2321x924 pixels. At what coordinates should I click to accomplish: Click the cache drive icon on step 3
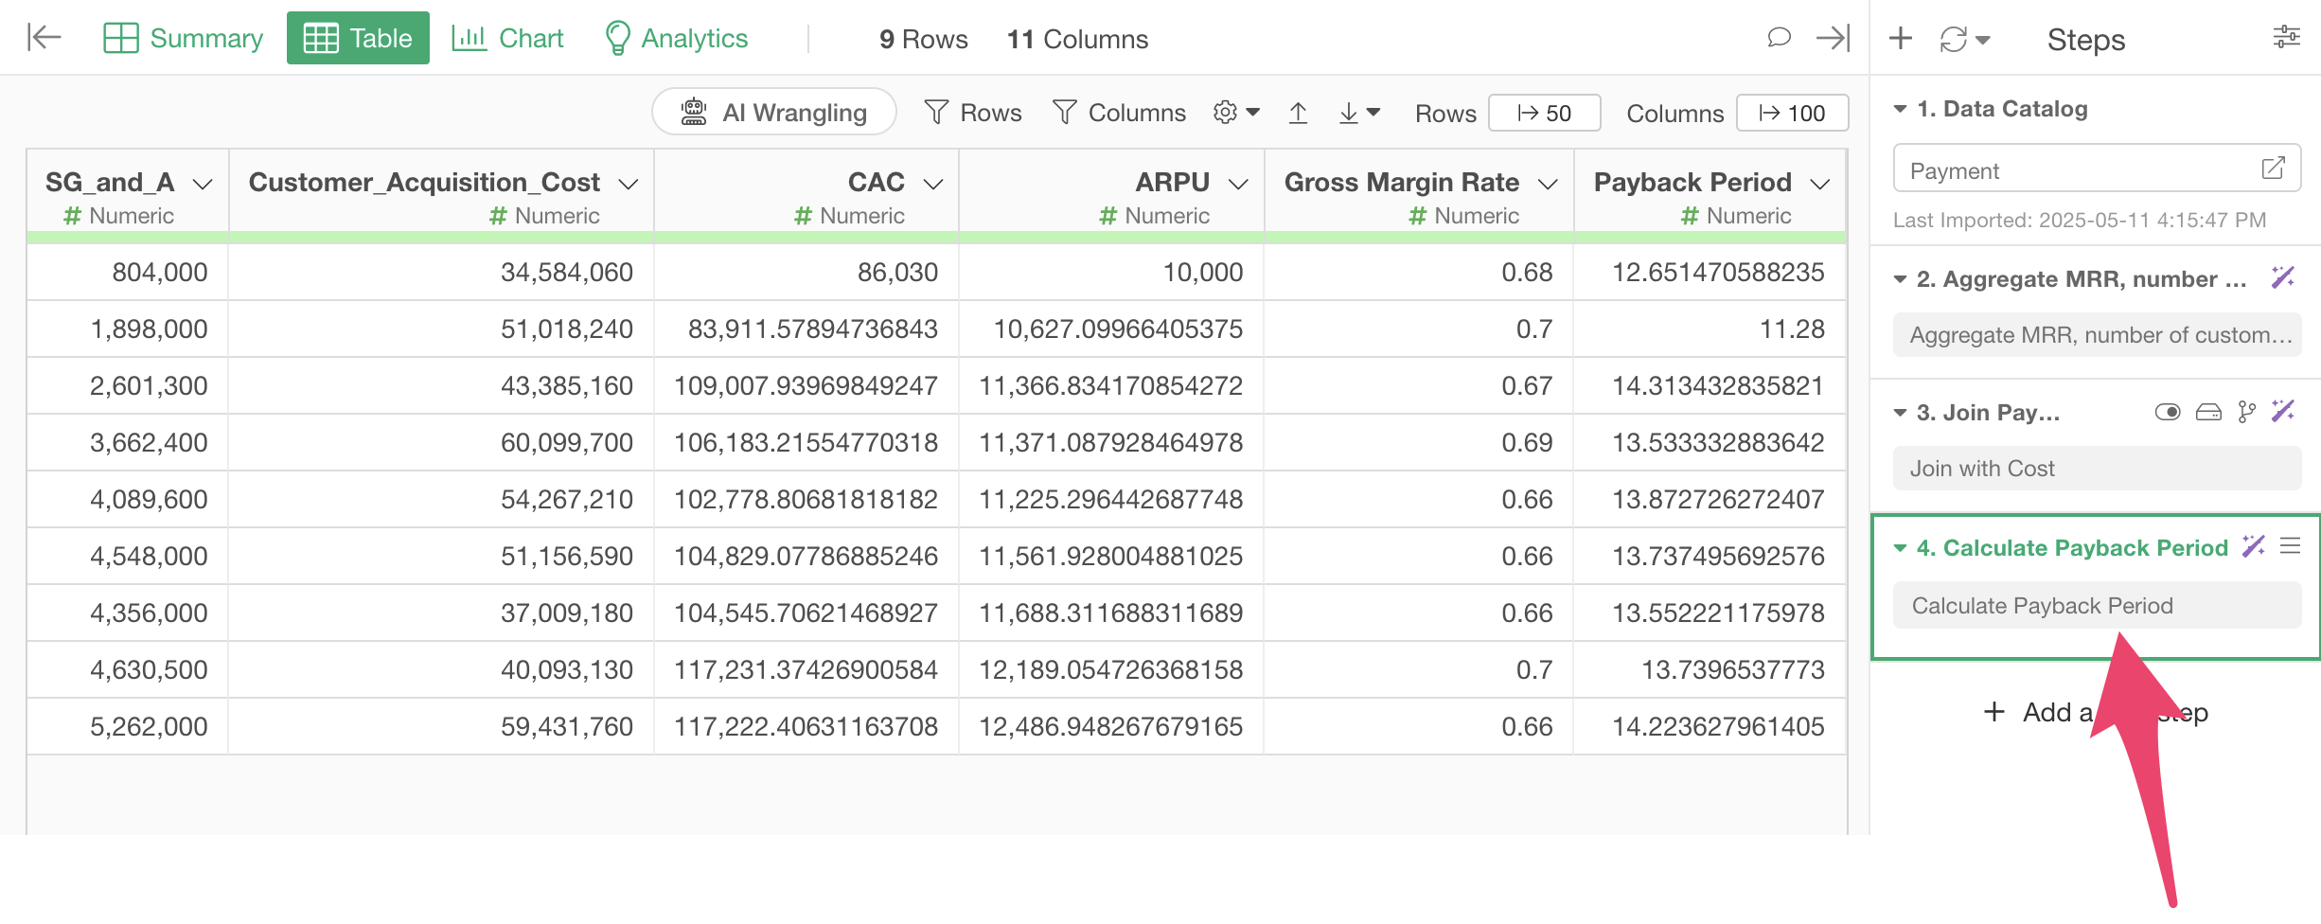pyautogui.click(x=2208, y=412)
